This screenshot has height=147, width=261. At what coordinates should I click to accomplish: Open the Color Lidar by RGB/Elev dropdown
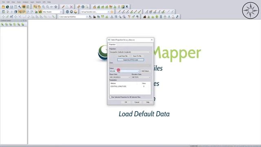pyautogui.click(x=73, y=17)
